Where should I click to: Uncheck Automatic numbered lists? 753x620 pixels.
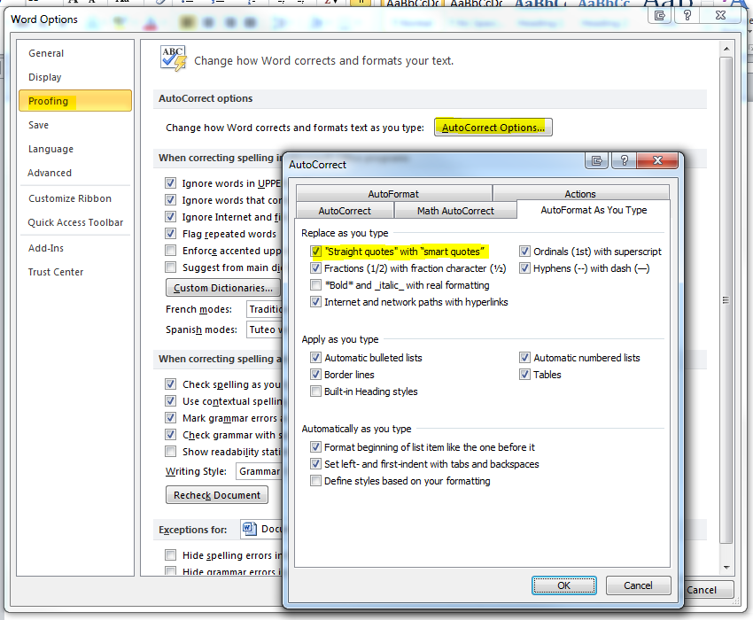coord(524,357)
